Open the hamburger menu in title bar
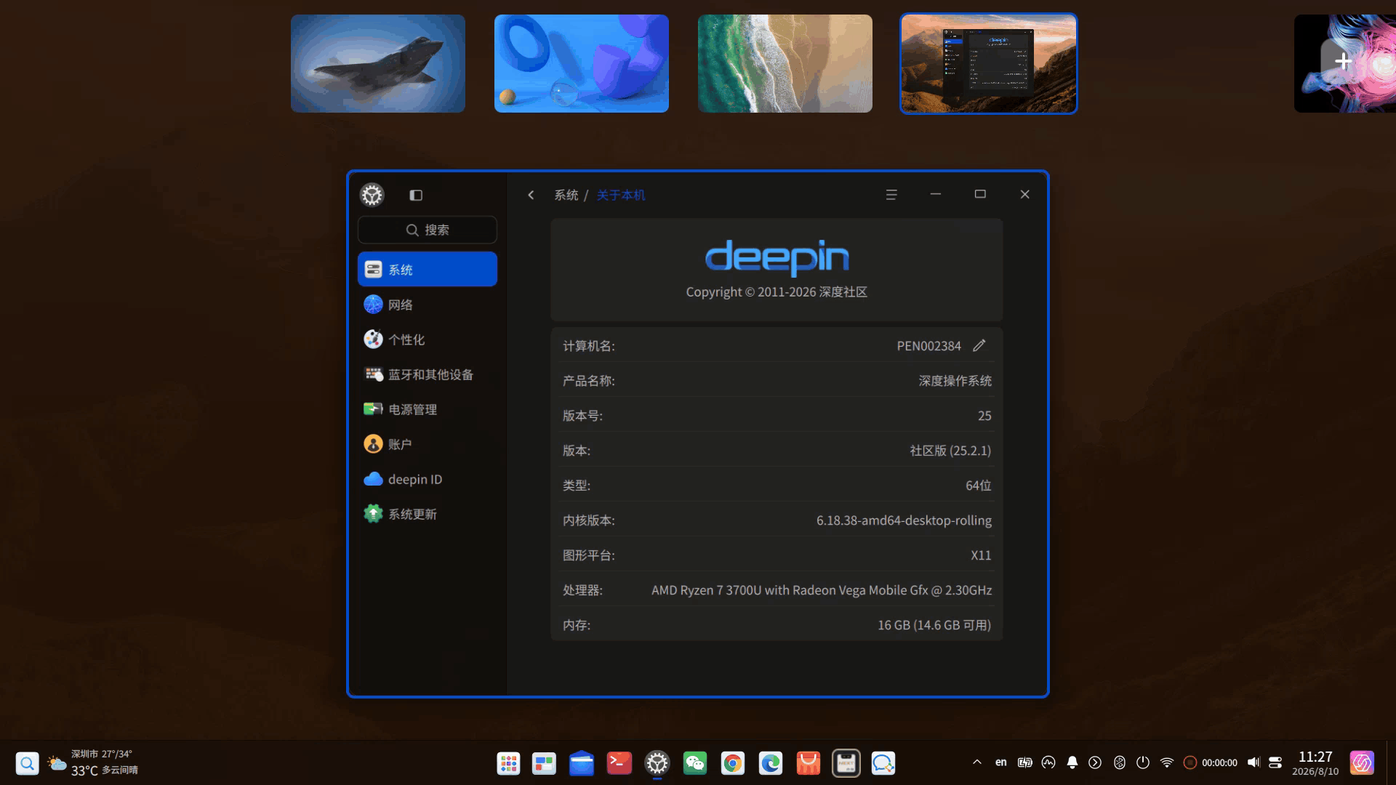 pos(891,195)
